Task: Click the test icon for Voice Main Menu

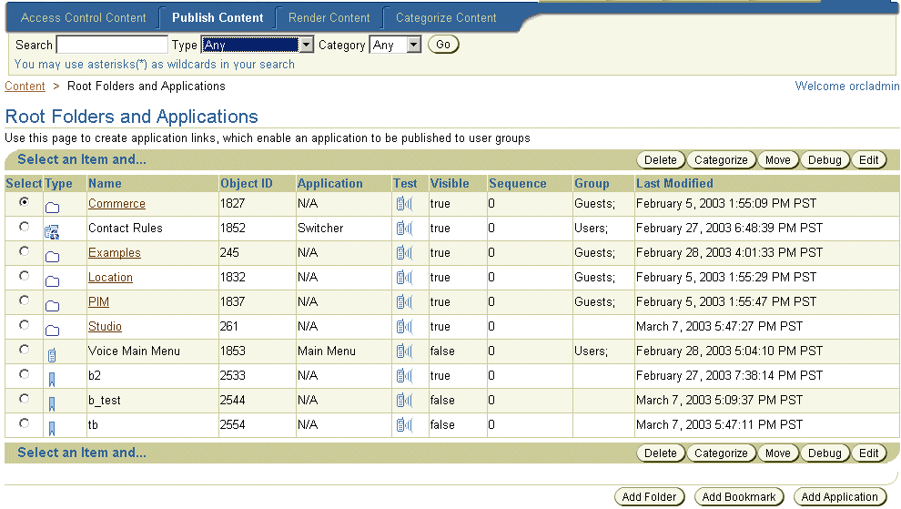Action: click(404, 351)
